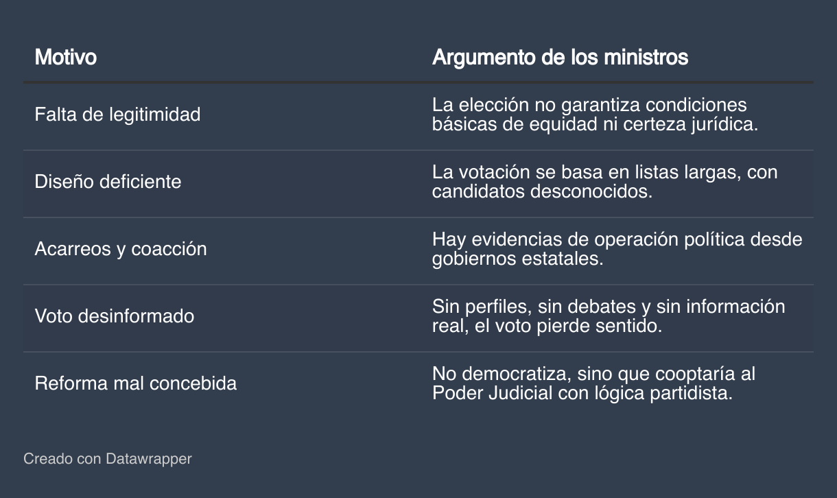
Task: Select the 'Voto desinformado' cell
Action: pos(115,316)
